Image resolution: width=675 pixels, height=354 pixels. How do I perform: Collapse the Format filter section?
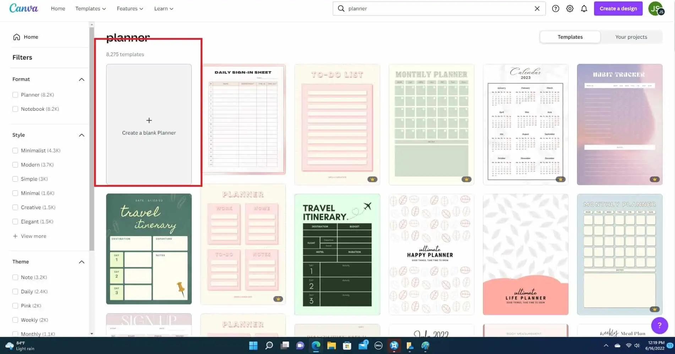click(x=81, y=79)
